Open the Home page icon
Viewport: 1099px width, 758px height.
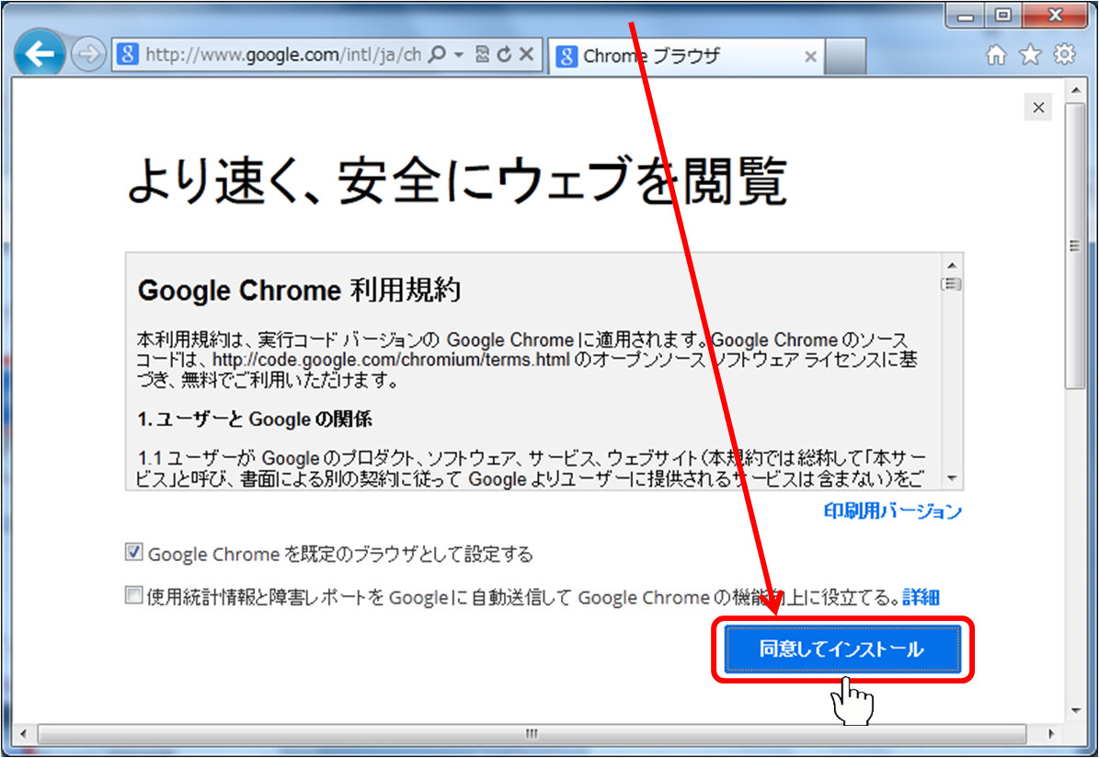pos(996,56)
